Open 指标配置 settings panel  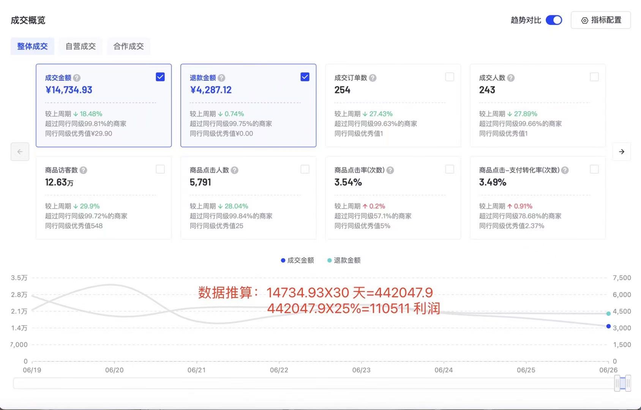[x=601, y=20]
